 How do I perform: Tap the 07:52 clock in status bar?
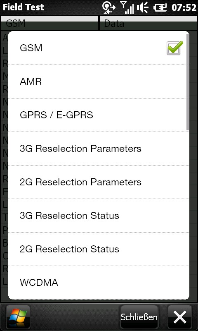point(184,8)
